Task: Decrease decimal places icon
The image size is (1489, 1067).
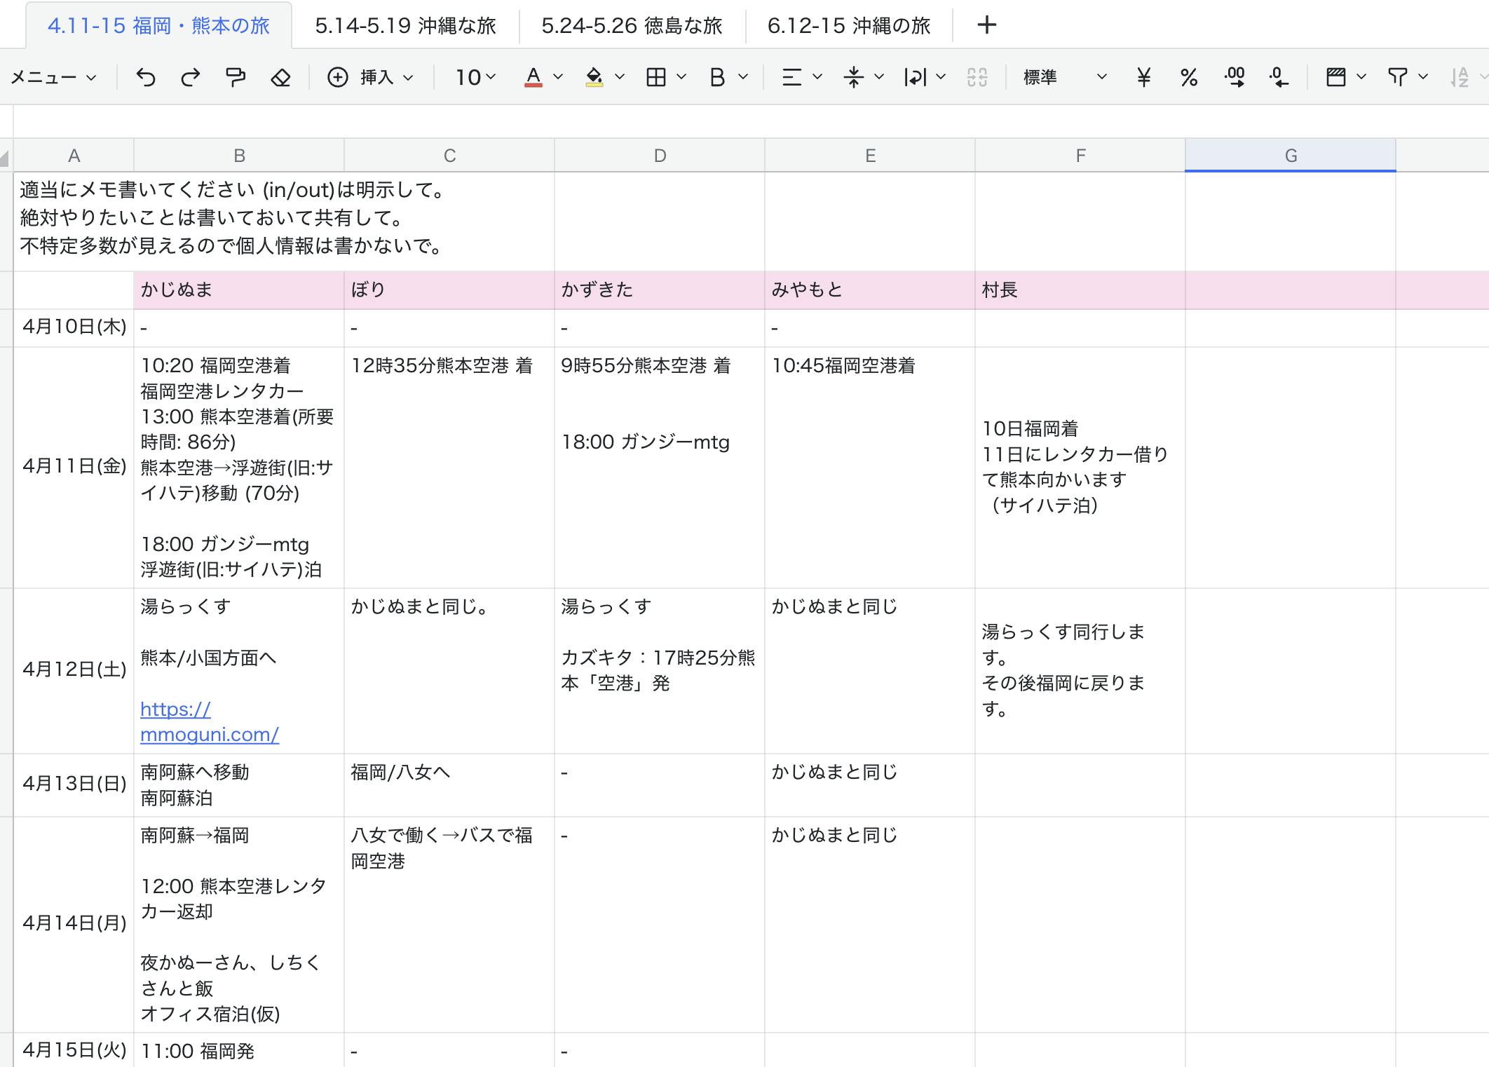Action: pos(1279,77)
